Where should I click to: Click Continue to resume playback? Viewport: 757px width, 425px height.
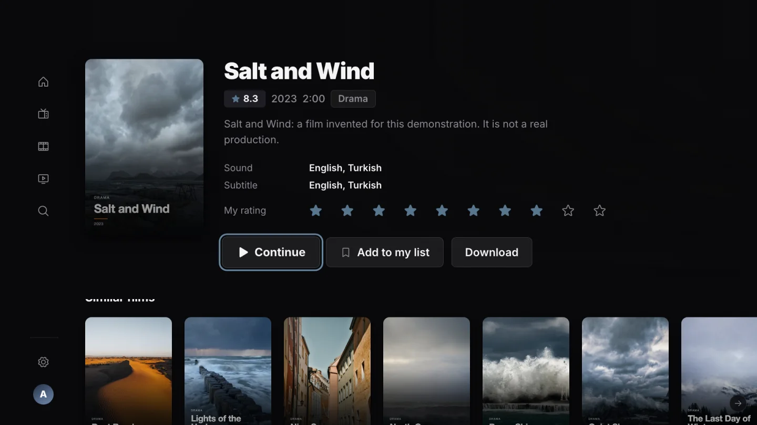pyautogui.click(x=271, y=252)
